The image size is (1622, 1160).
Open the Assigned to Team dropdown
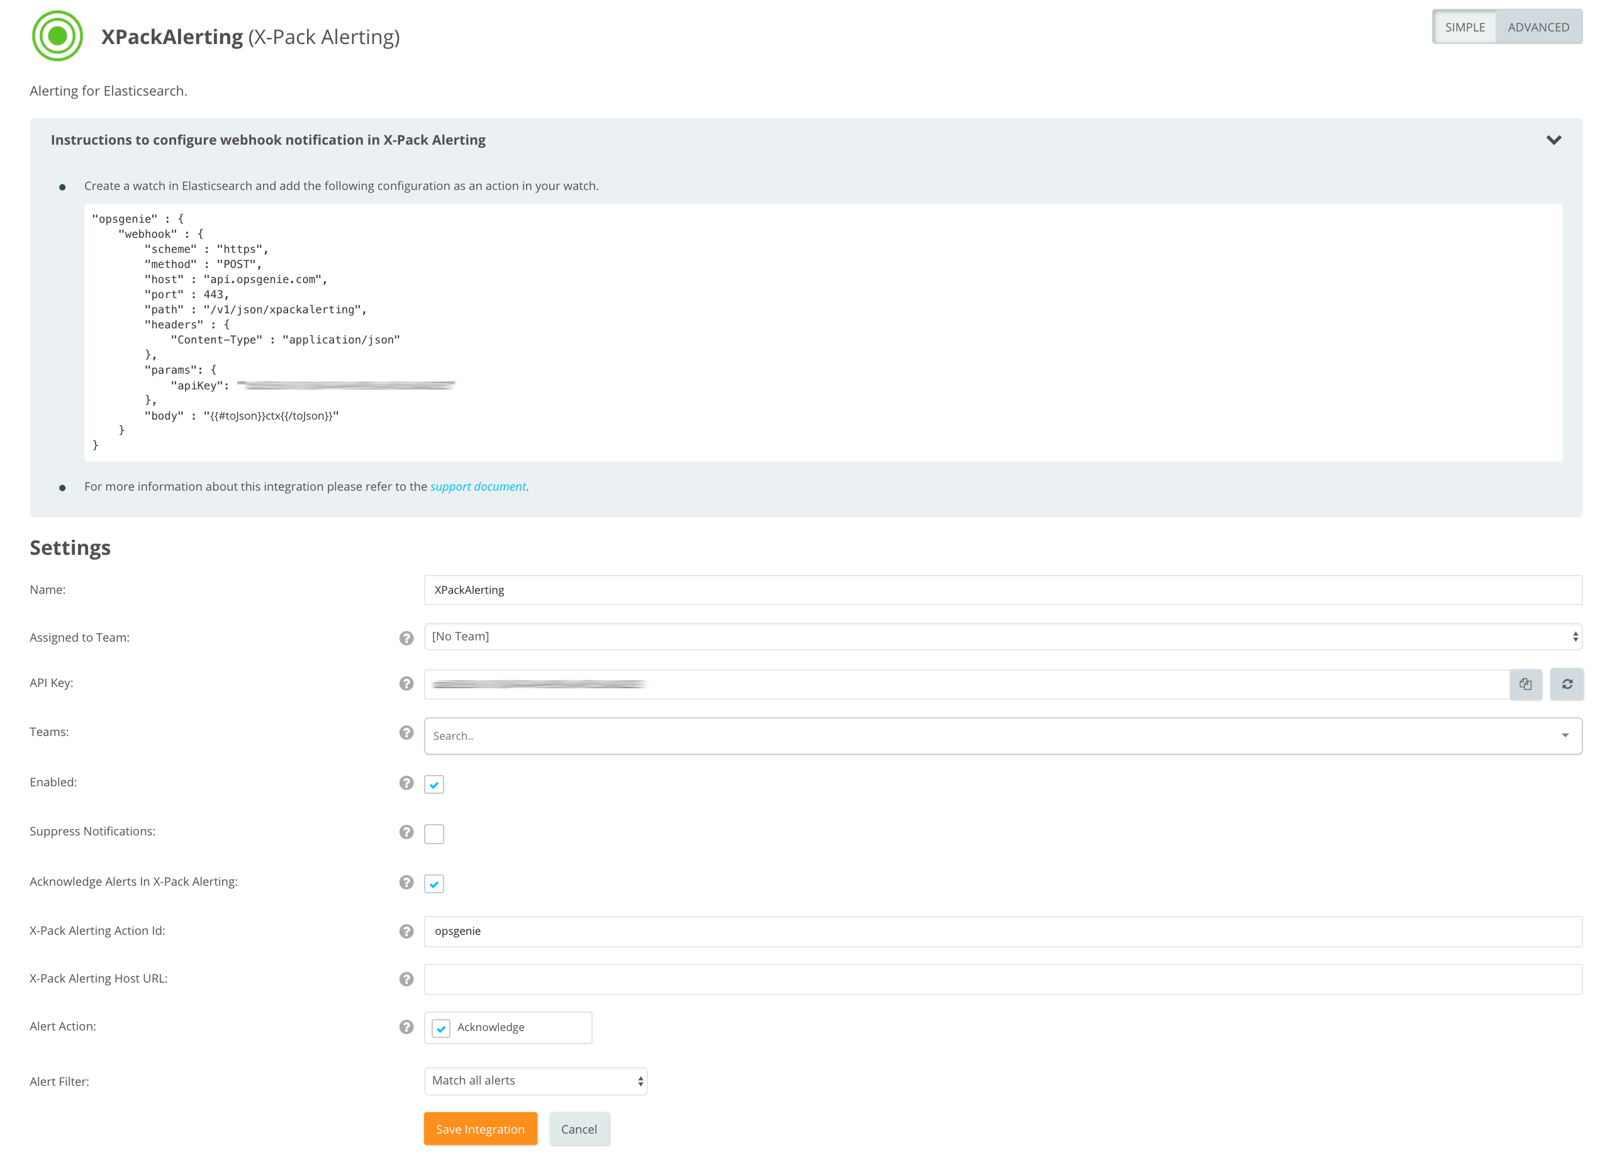click(1002, 637)
